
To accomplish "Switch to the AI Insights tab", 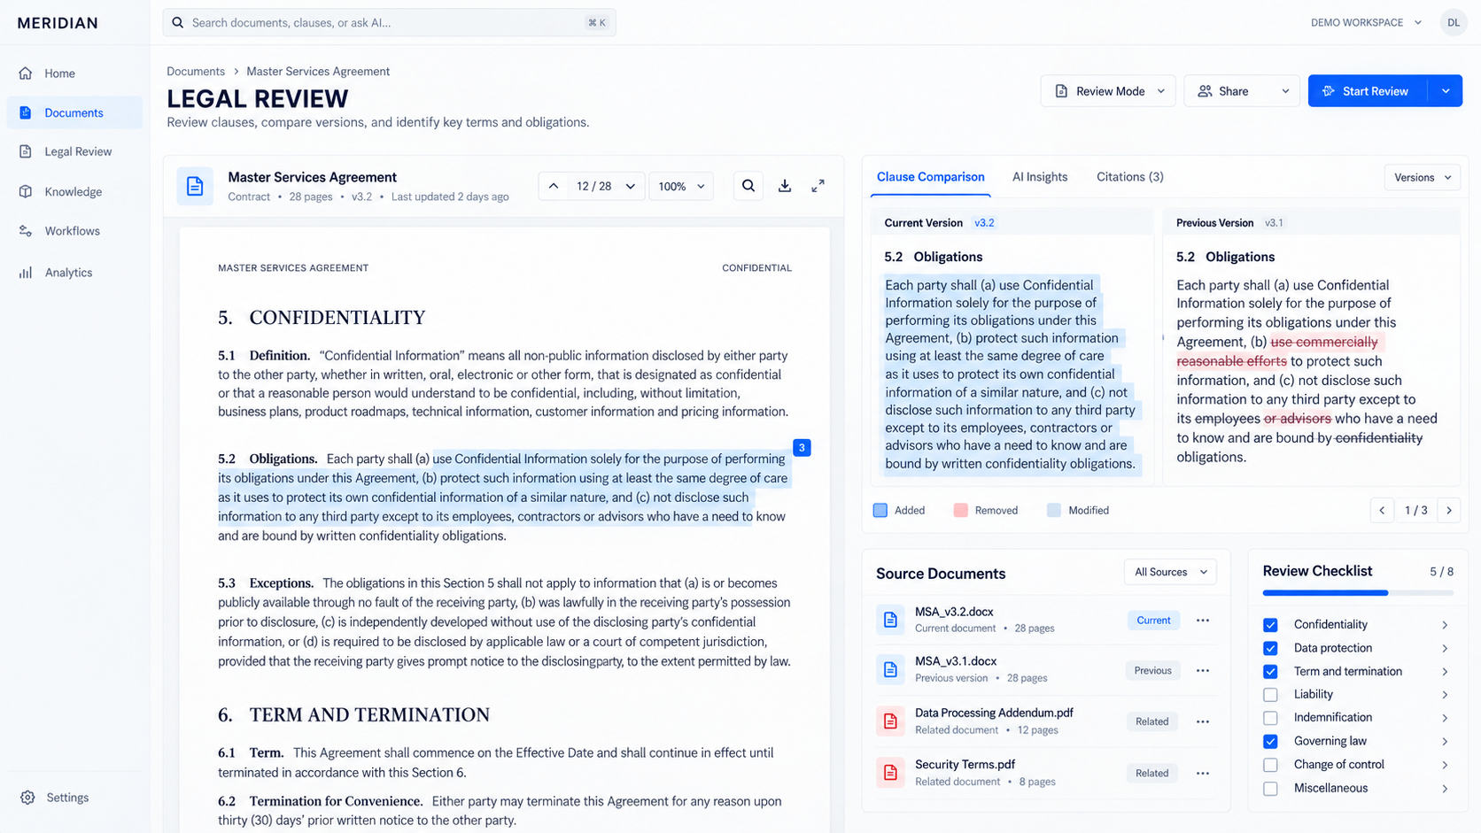I will (1040, 177).
